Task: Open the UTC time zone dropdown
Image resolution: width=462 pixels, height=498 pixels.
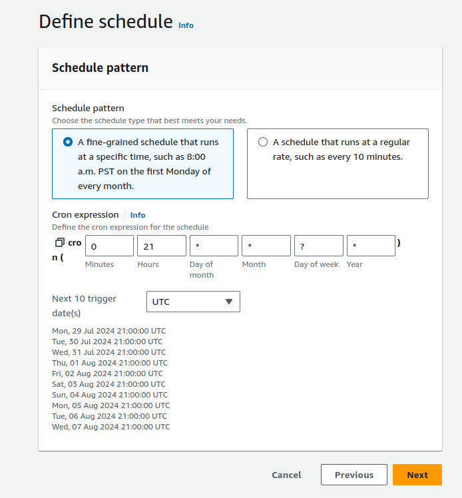Action: (x=193, y=302)
